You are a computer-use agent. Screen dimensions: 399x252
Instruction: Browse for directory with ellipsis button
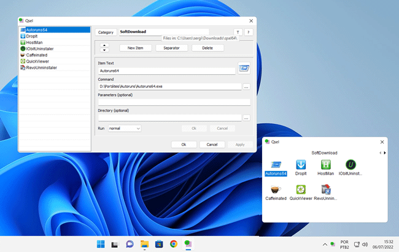(x=246, y=118)
